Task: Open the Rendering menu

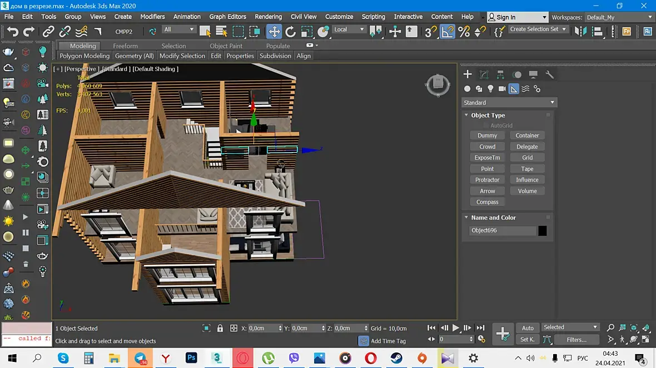Action: point(268,17)
